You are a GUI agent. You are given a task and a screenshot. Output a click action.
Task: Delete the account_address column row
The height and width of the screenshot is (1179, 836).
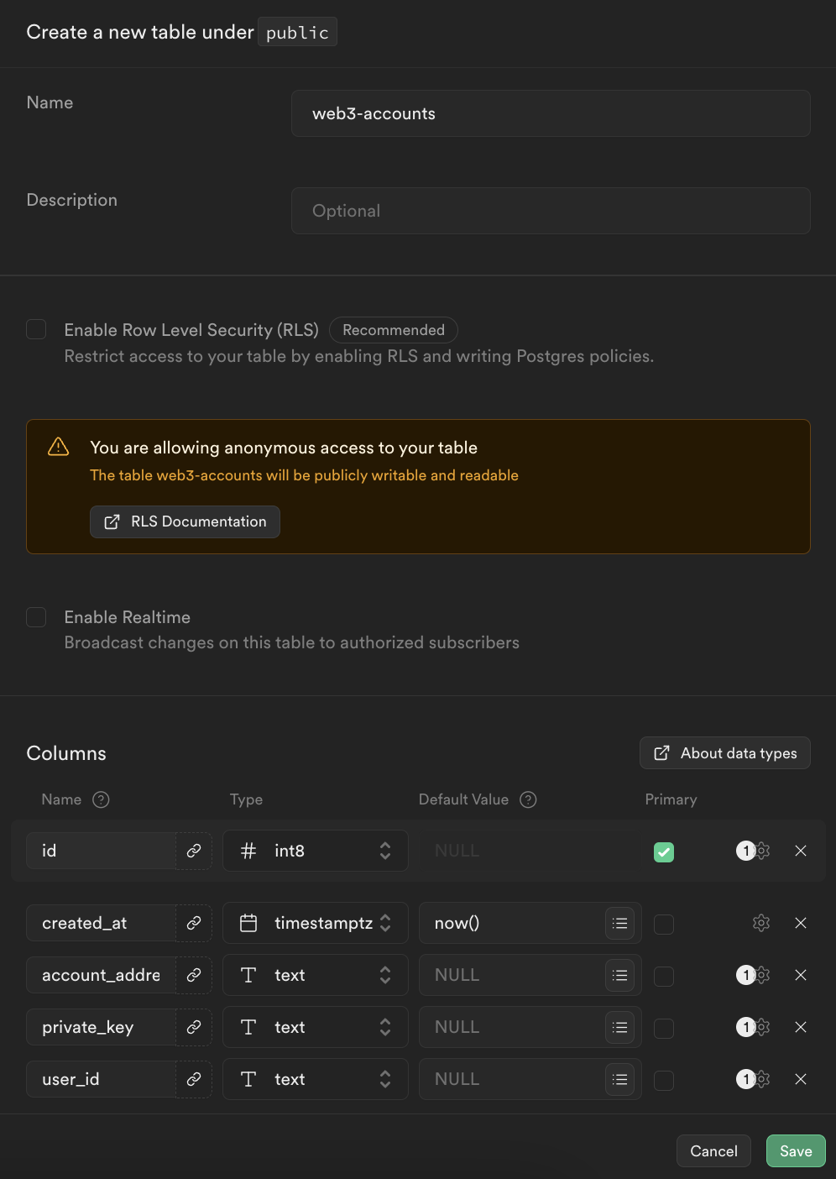[x=801, y=975]
